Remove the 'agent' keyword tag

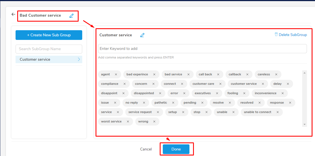point(116,74)
